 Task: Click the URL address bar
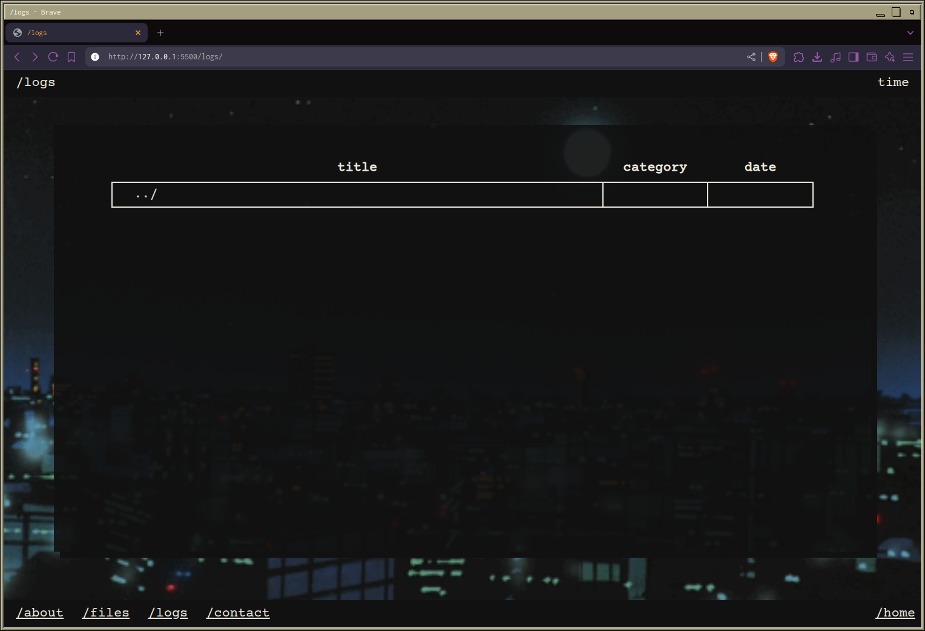[424, 57]
